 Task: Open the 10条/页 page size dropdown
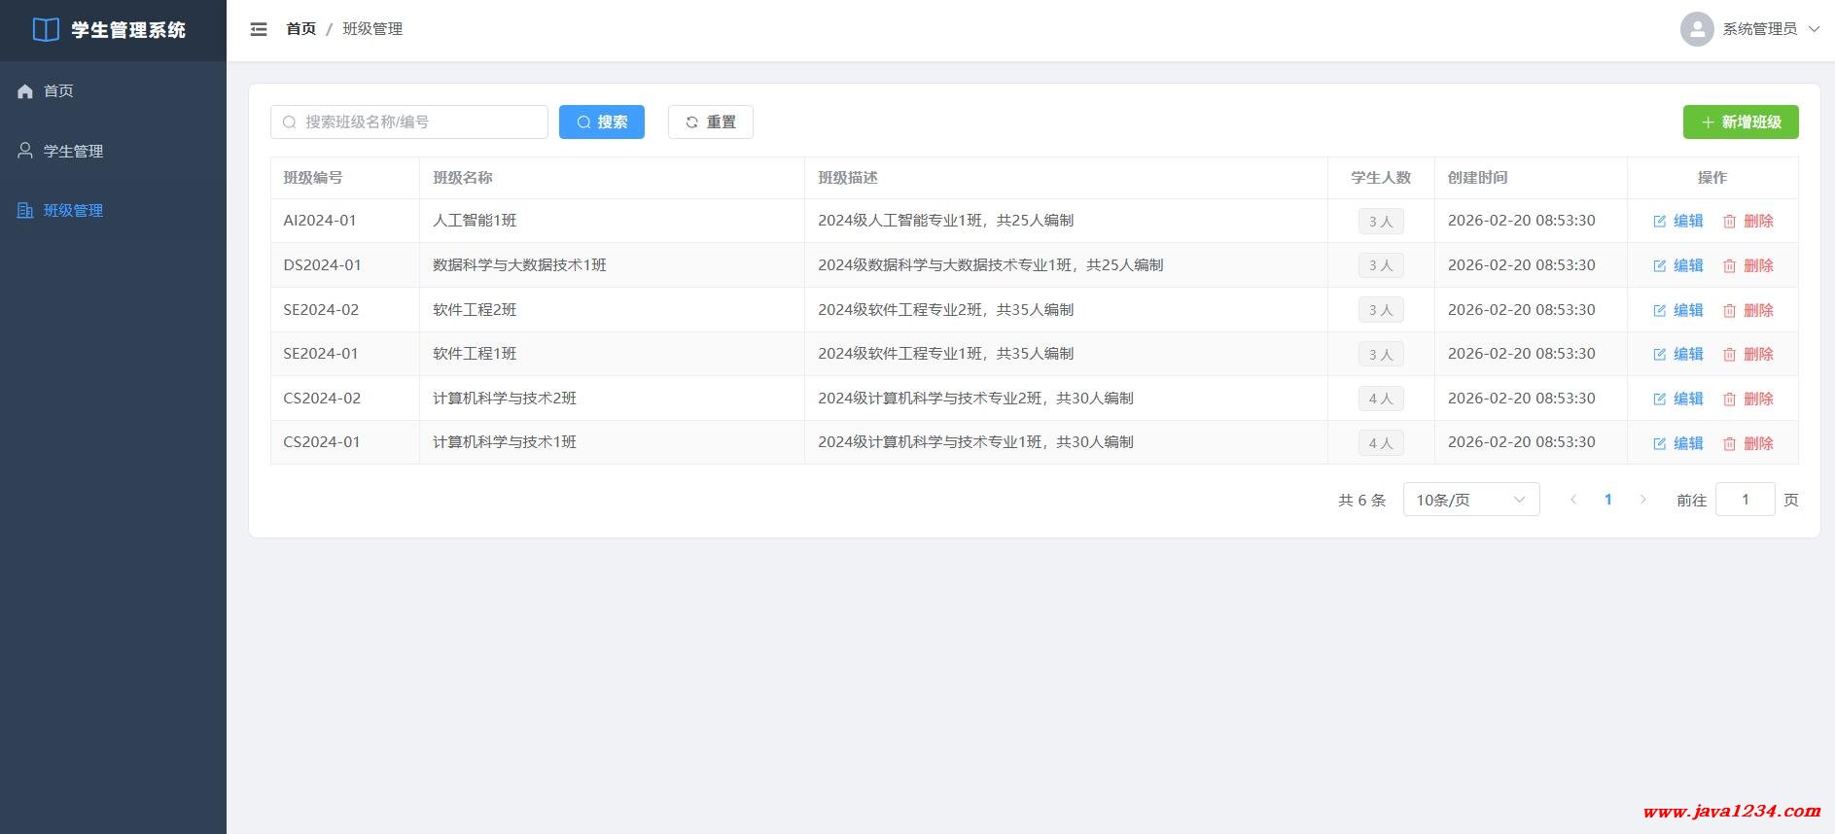1470,500
